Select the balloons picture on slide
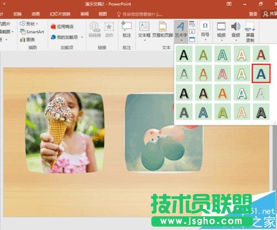Screen dimensions: 277x230 tap(164, 133)
